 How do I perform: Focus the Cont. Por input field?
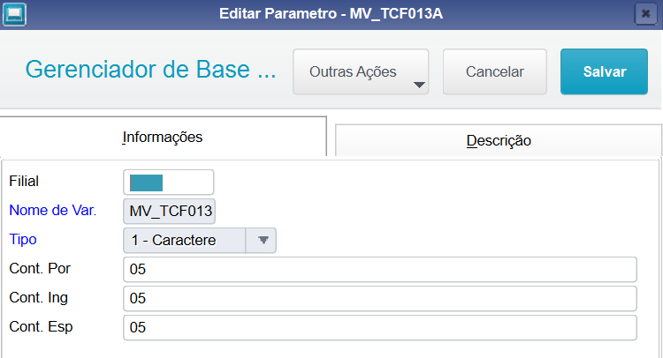(x=380, y=270)
